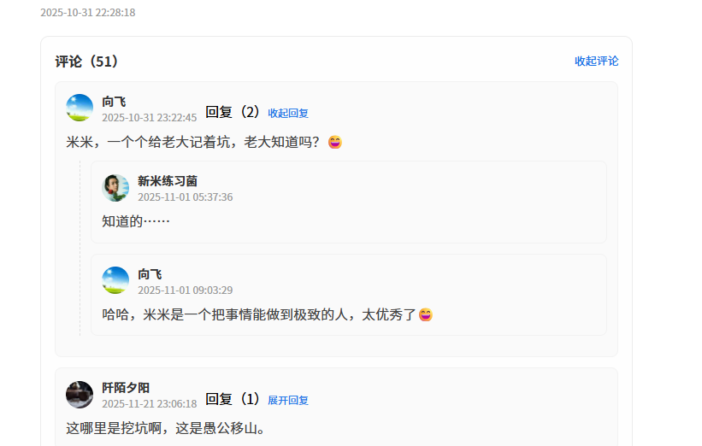Collapse replies under 向飞's comment
Image resolution: width=702 pixels, height=446 pixels.
(x=288, y=113)
